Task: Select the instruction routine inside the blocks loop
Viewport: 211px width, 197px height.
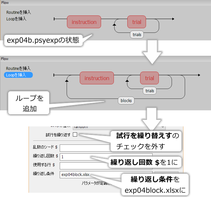Action: coord(97,78)
